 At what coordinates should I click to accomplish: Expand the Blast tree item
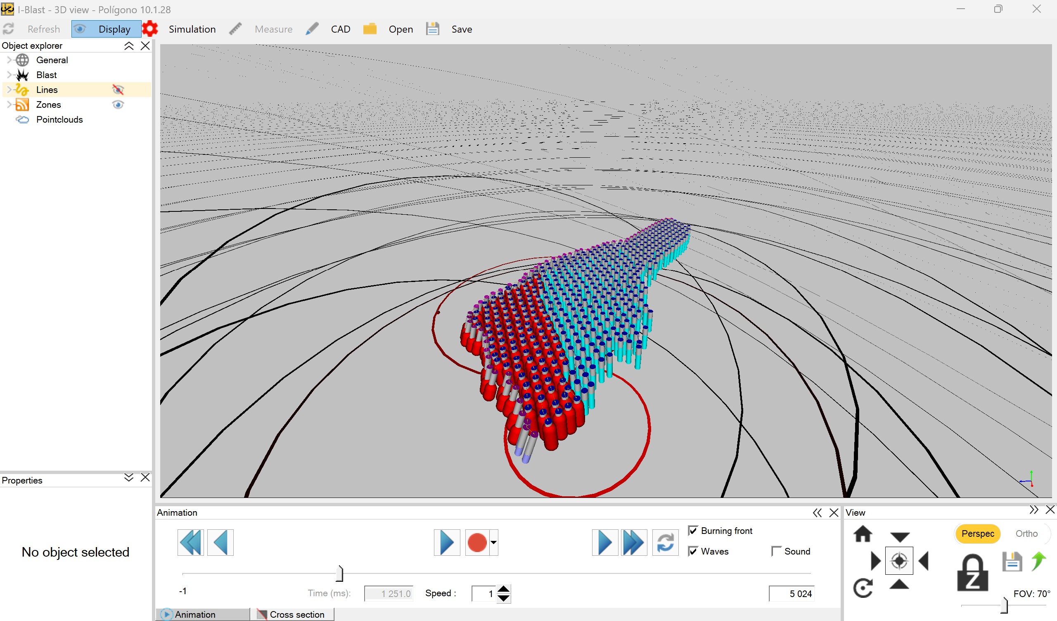[x=8, y=75]
